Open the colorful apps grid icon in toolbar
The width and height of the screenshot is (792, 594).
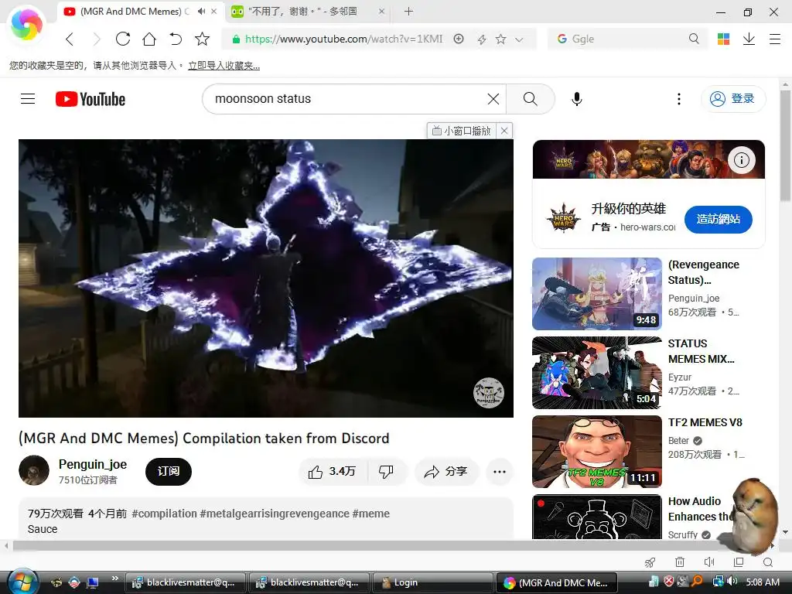(x=723, y=39)
